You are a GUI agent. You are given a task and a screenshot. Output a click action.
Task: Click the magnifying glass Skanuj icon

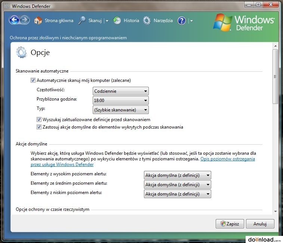tap(82, 21)
